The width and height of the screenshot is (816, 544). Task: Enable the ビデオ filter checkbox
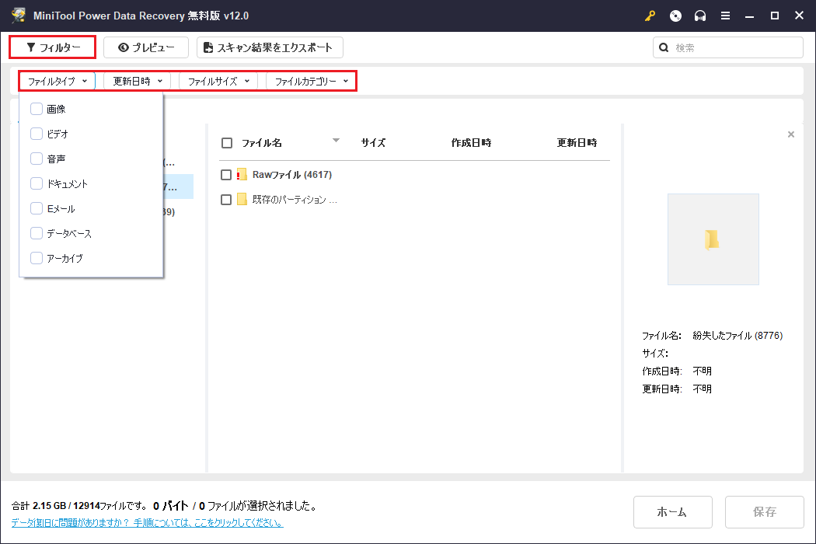(x=37, y=134)
